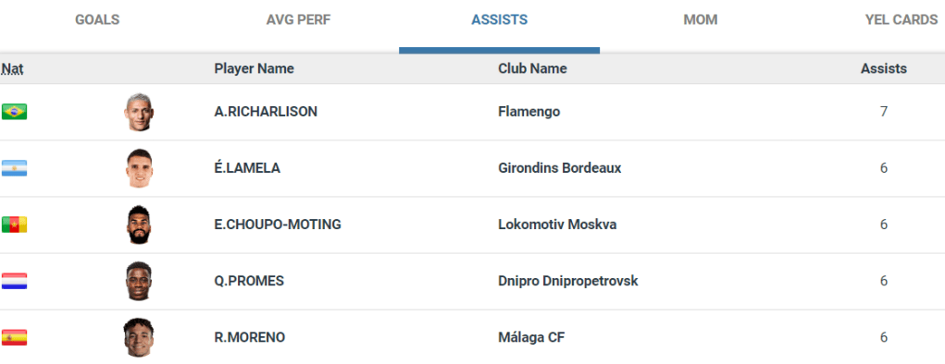Open E.Choupo-Moting's face thumbnail
The height and width of the screenshot is (364, 945).
click(x=139, y=224)
